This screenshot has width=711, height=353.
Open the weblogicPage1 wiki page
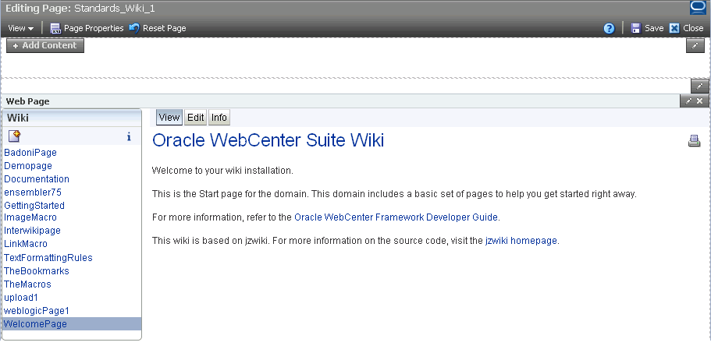[x=37, y=310]
